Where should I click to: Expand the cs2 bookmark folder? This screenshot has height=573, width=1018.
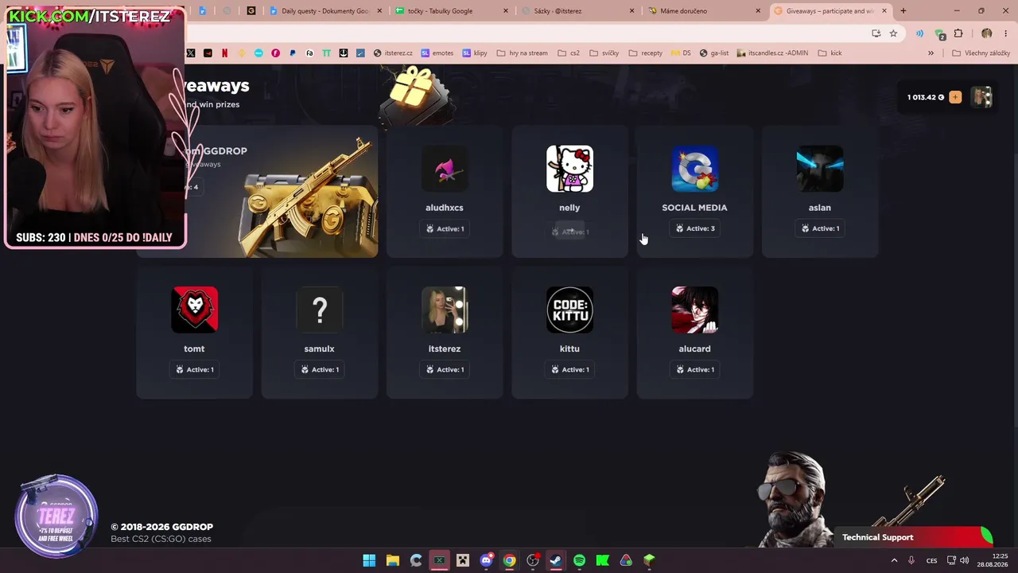pyautogui.click(x=569, y=53)
